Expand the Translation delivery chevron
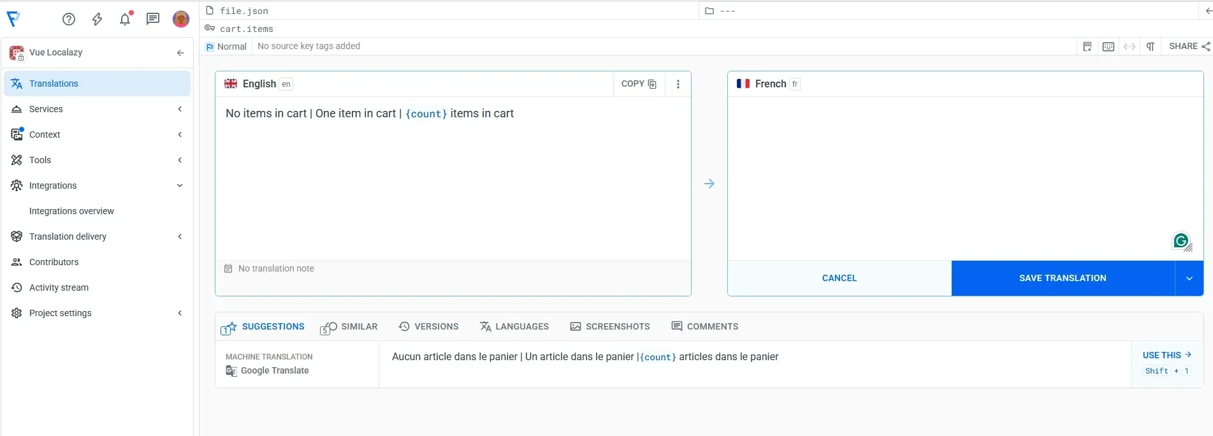The width and height of the screenshot is (1213, 436). [180, 236]
